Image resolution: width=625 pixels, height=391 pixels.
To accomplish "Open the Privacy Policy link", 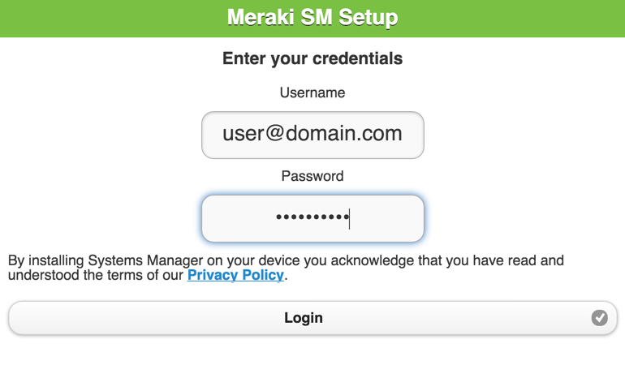I will click(x=235, y=275).
